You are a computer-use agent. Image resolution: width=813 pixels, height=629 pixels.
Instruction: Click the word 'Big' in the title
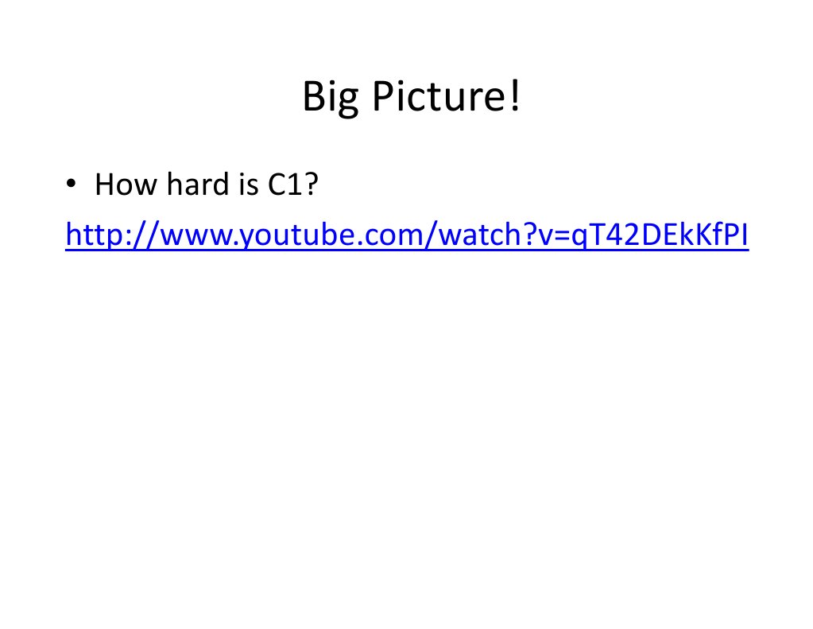331,98
